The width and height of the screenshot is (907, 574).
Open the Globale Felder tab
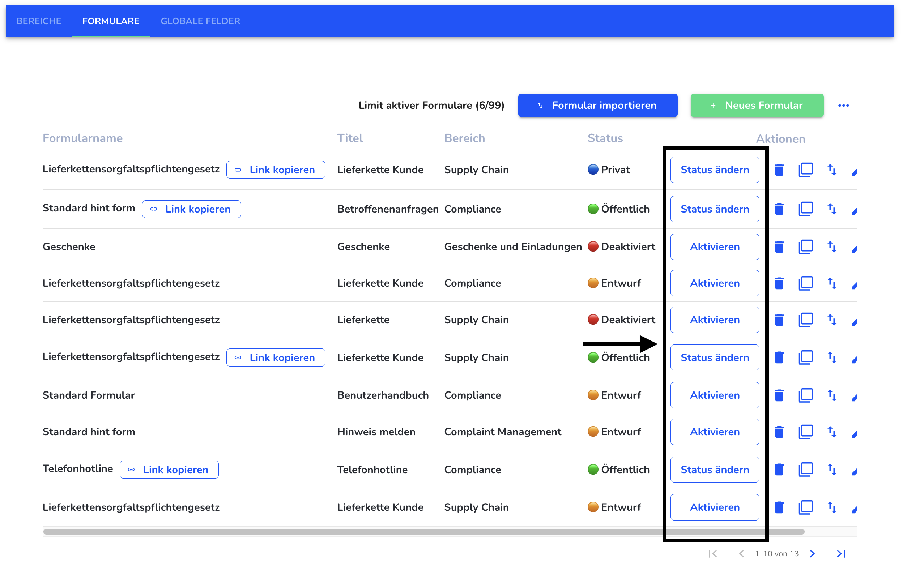(200, 21)
